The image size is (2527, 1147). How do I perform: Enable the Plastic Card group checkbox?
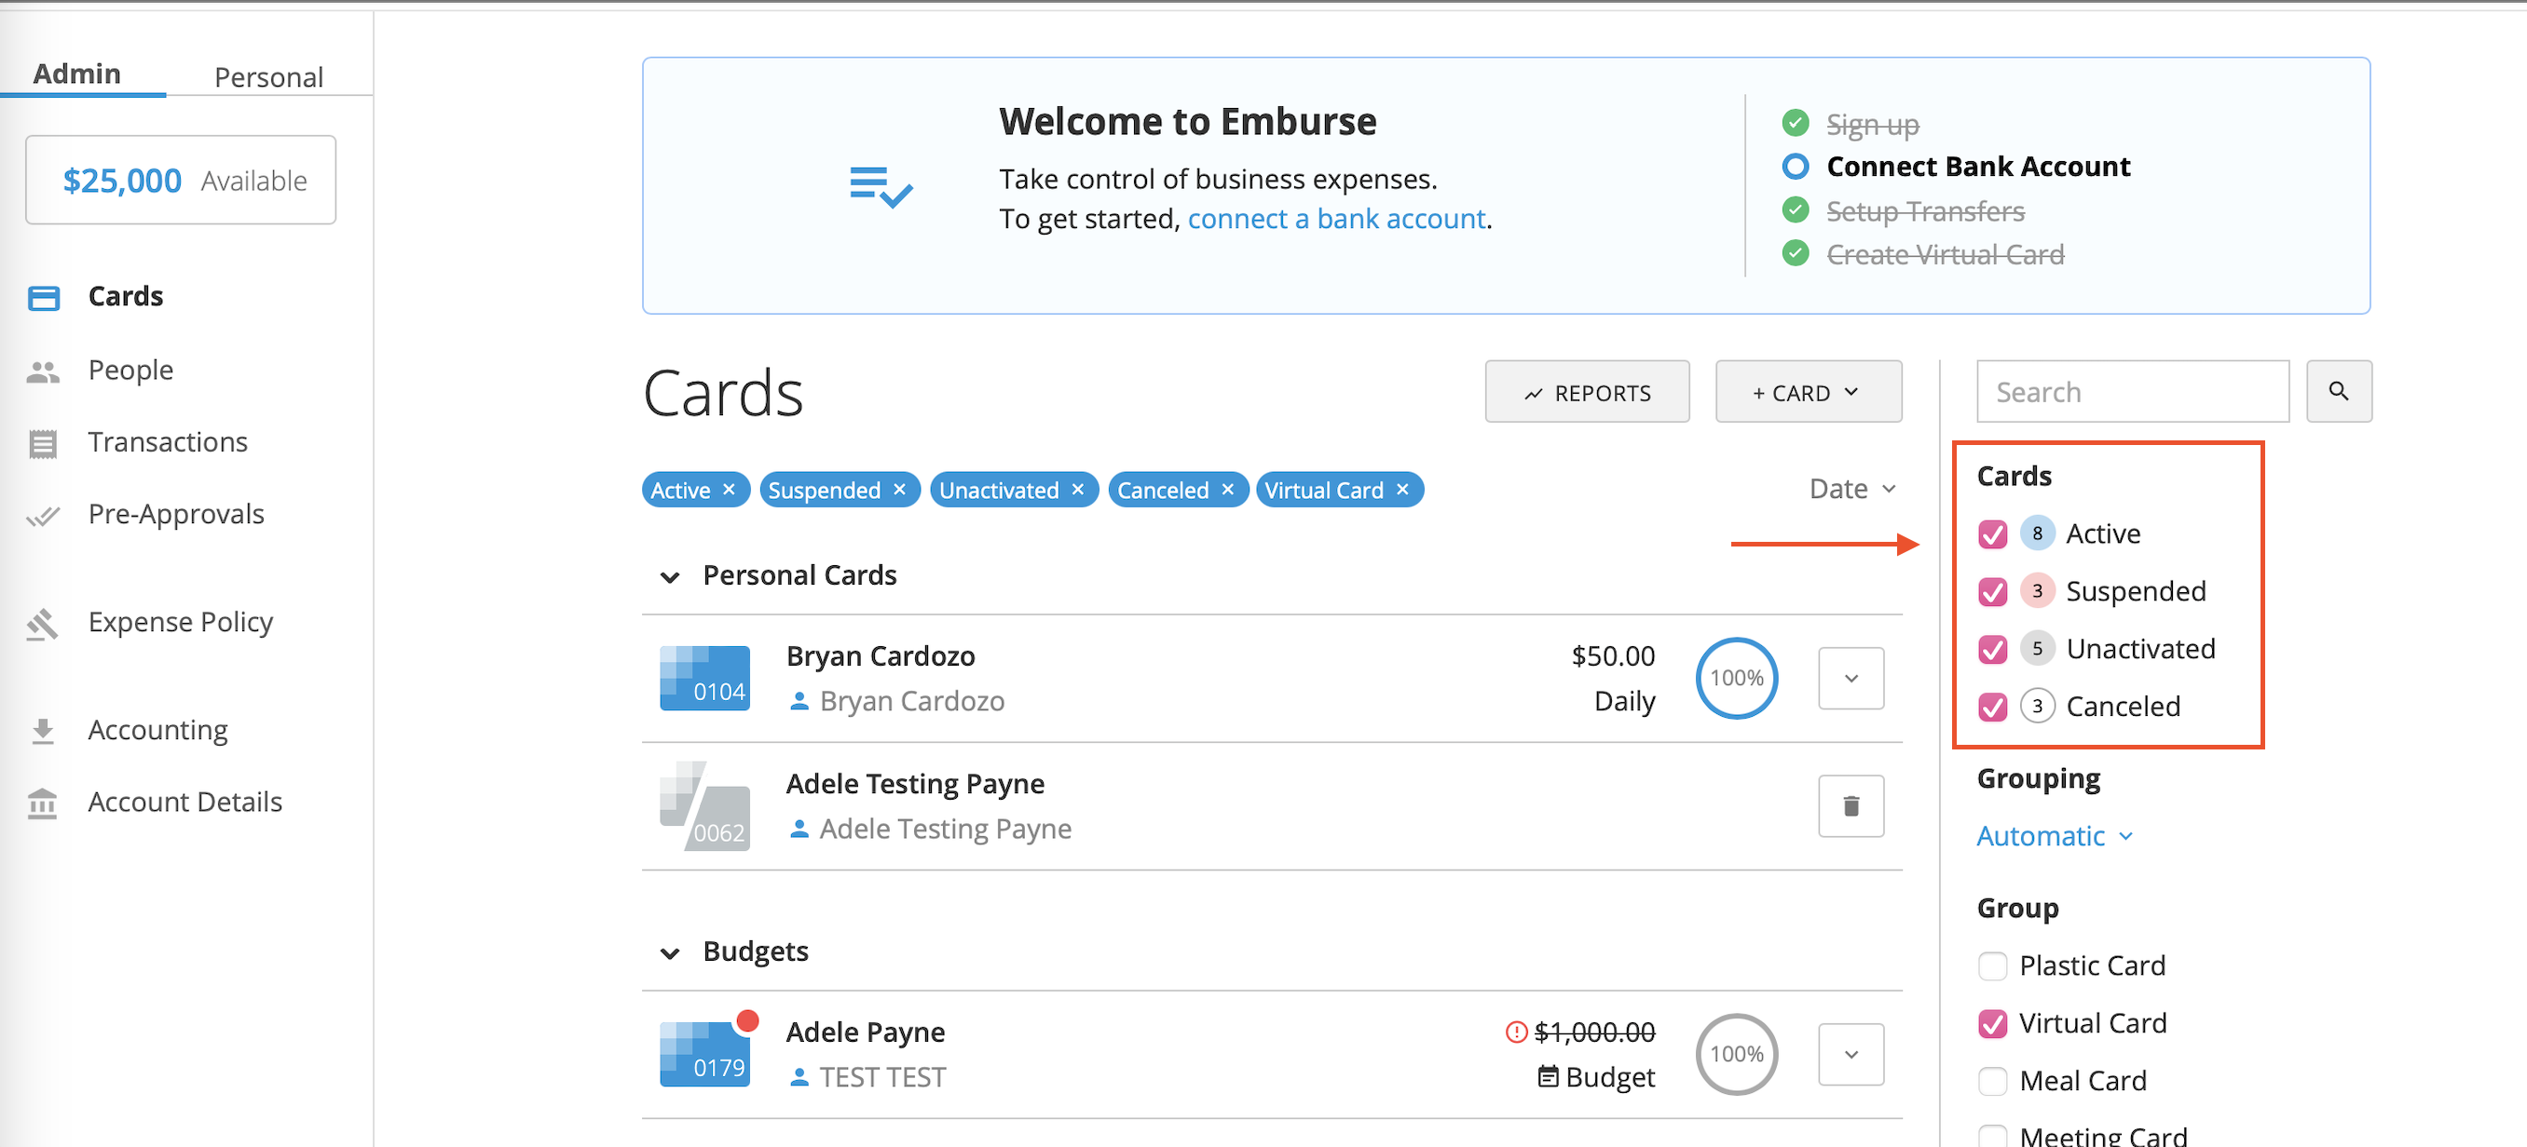[1991, 965]
